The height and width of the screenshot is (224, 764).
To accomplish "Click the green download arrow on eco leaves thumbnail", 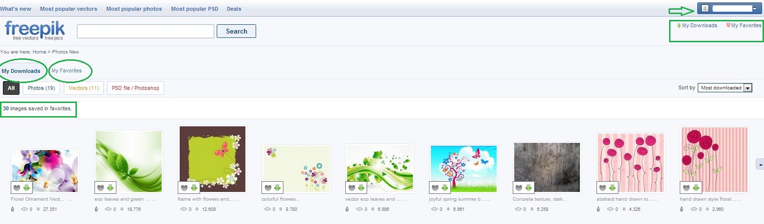I will (x=110, y=188).
